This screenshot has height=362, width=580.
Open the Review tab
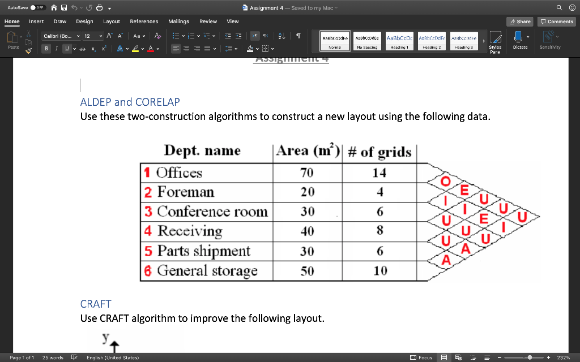208,21
